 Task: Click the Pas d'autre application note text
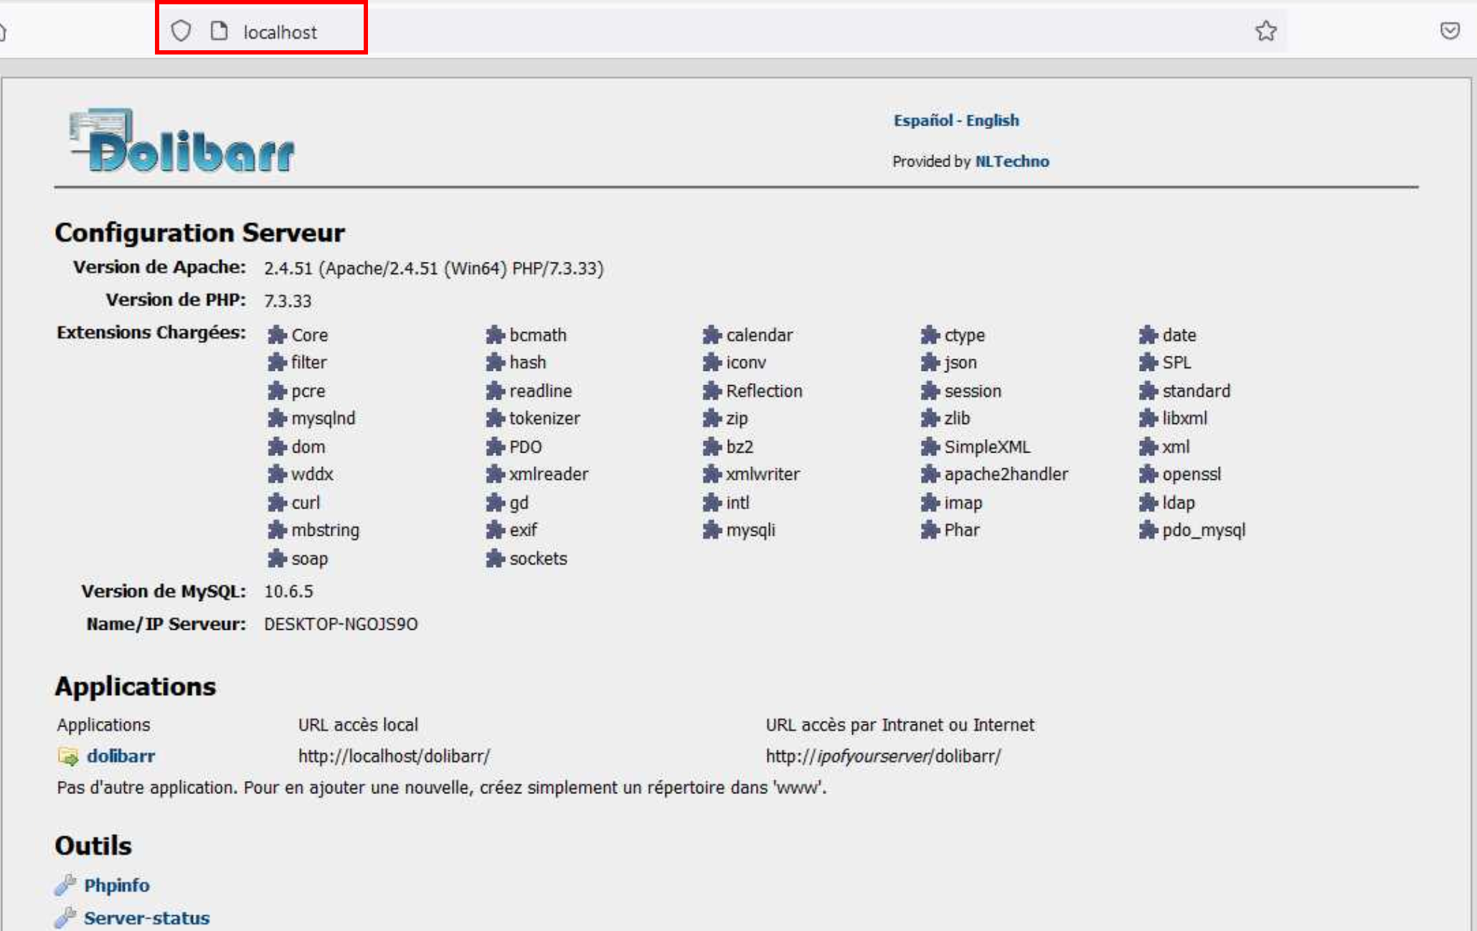tap(442, 788)
